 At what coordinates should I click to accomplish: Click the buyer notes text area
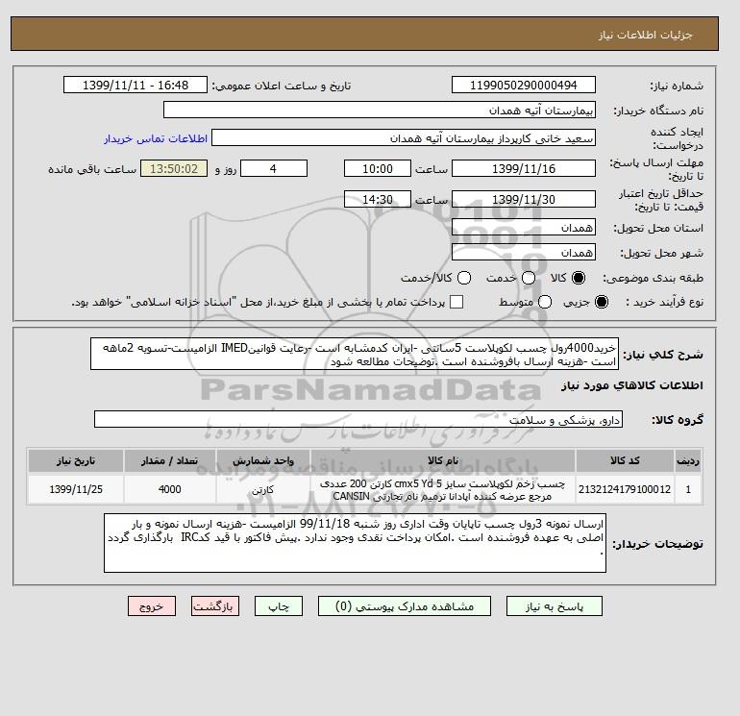pyautogui.click(x=355, y=543)
